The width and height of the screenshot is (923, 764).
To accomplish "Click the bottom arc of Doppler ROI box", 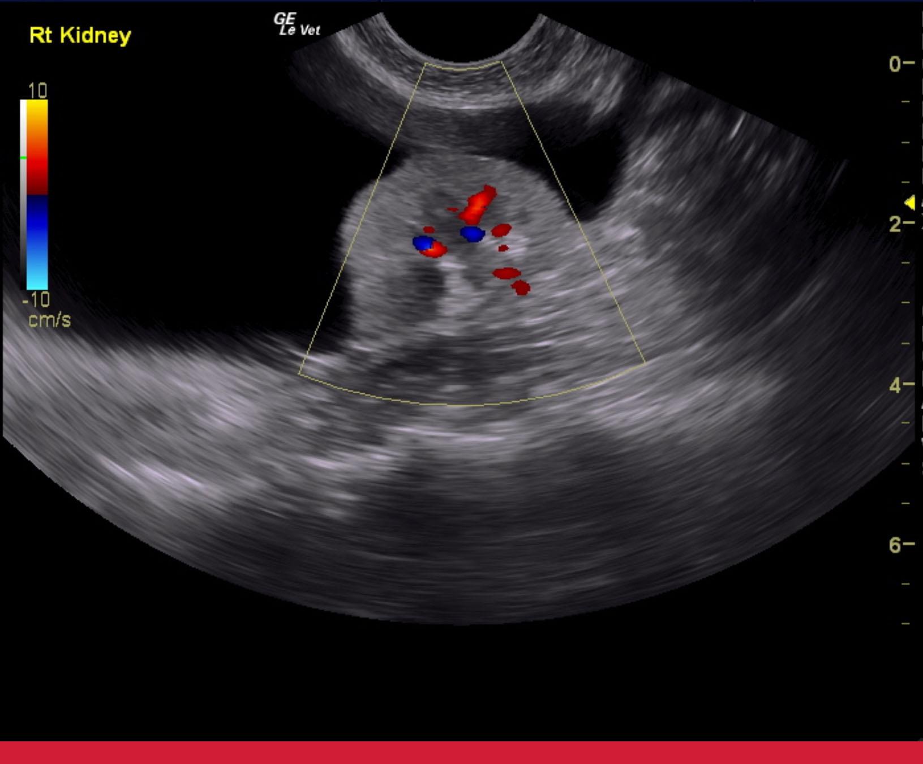I will tap(464, 404).
